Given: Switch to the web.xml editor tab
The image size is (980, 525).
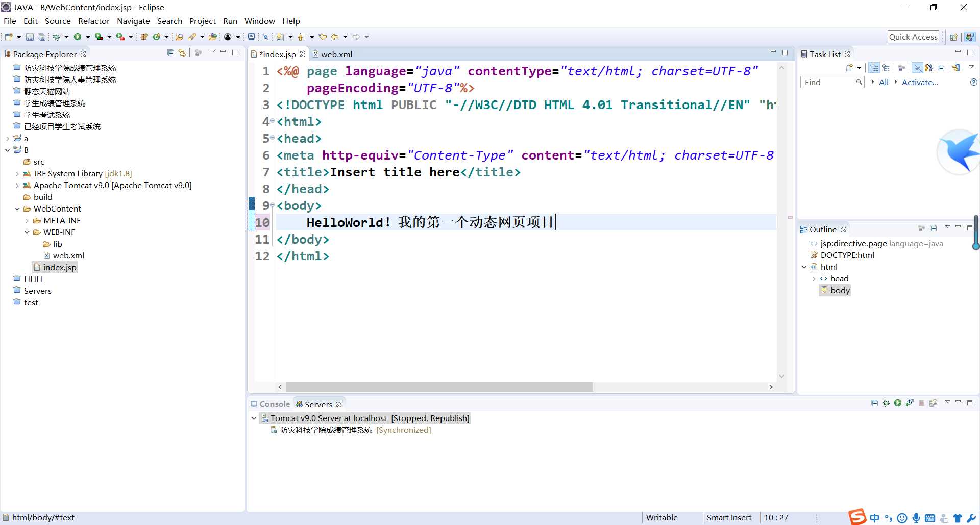Looking at the screenshot, I should pyautogui.click(x=332, y=54).
